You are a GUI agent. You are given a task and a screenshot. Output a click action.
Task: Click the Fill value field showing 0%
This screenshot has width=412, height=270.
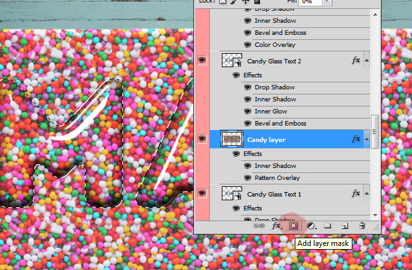pyautogui.click(x=311, y=2)
